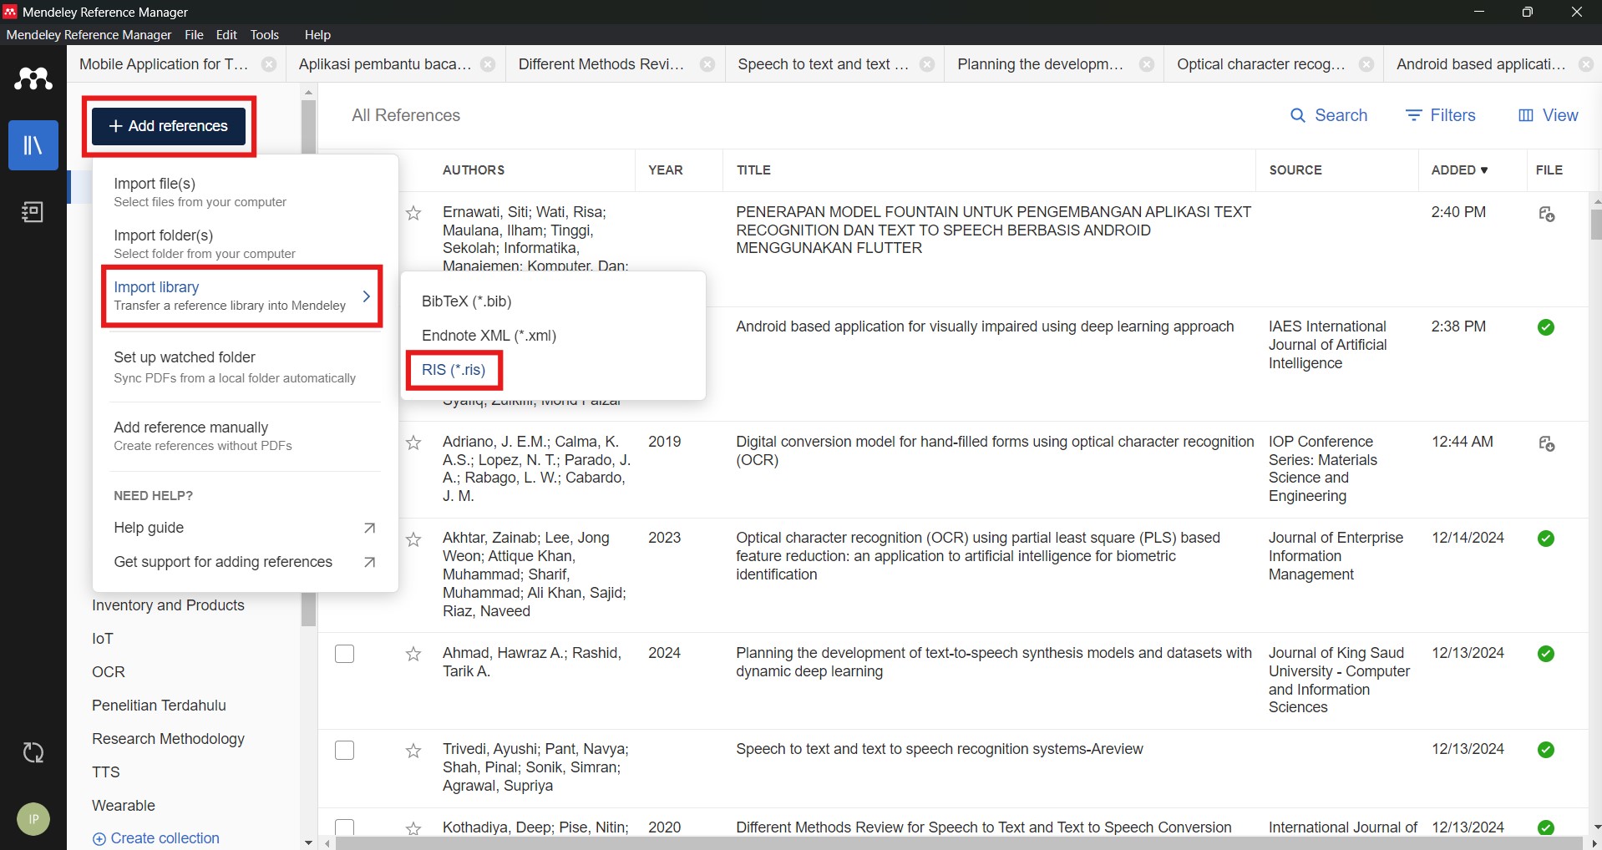This screenshot has width=1602, height=850.
Task: Select Add reference manually
Action: [x=245, y=436]
